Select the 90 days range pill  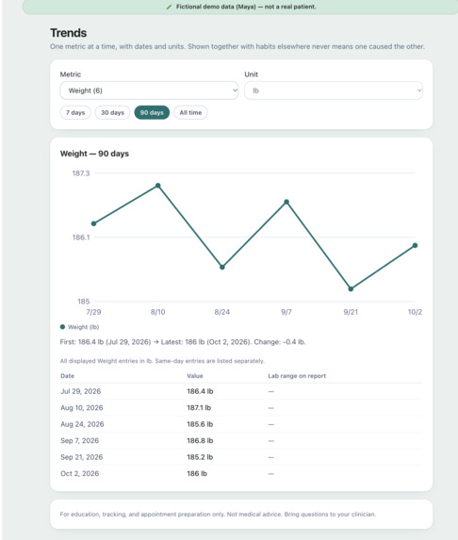pos(152,112)
